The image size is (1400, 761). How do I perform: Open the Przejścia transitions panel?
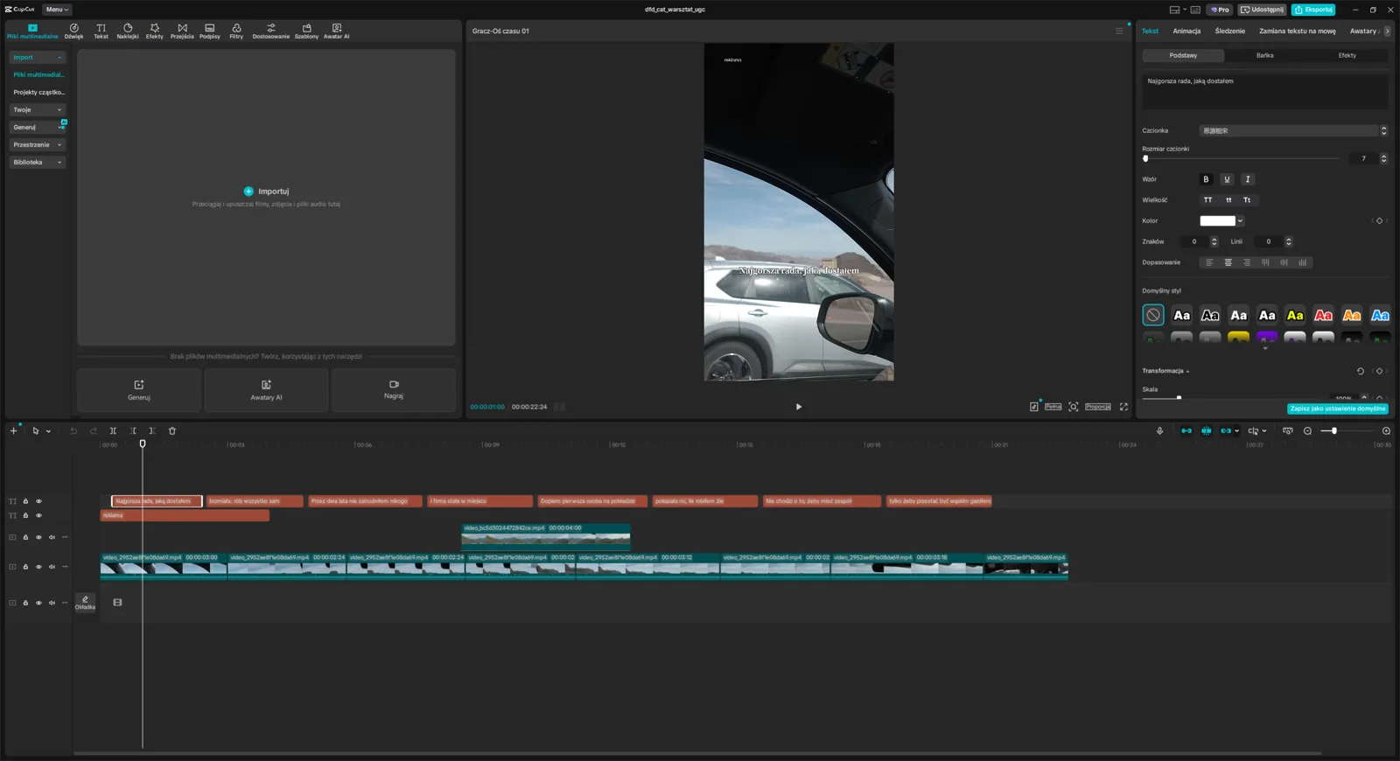point(182,31)
